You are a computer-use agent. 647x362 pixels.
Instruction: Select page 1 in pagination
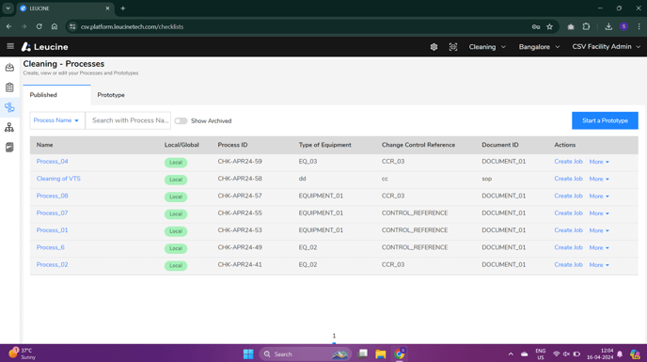click(x=334, y=336)
